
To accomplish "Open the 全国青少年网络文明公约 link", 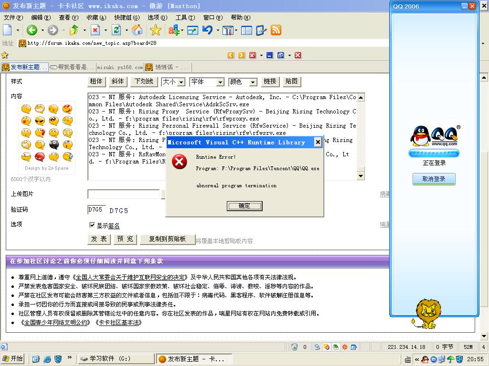I will 56,323.
